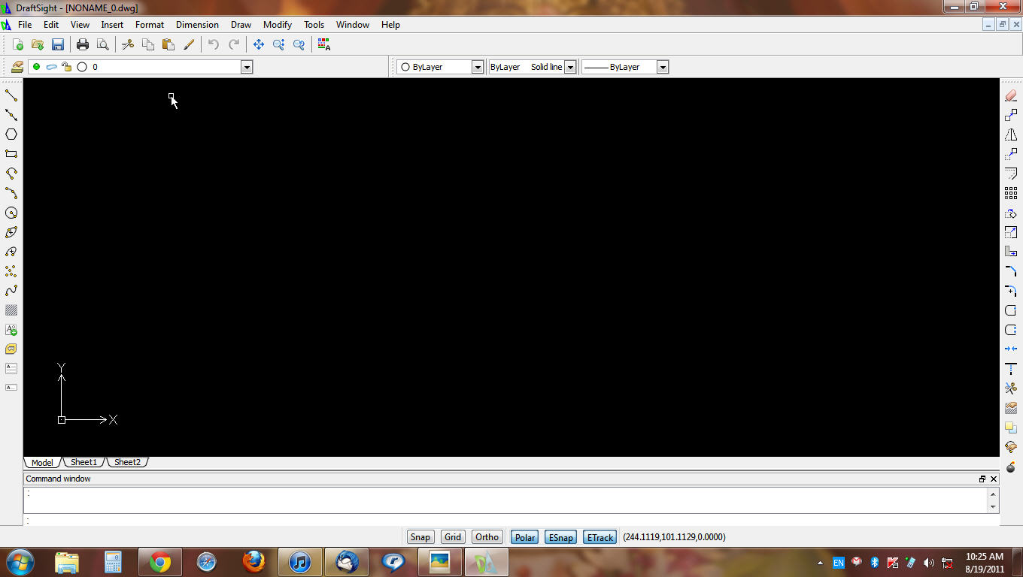Select the Line drawing tool
The image size is (1023, 577).
click(11, 95)
